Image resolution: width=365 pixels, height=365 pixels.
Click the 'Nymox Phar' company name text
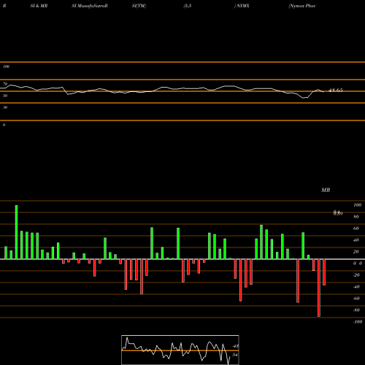coord(302,6)
